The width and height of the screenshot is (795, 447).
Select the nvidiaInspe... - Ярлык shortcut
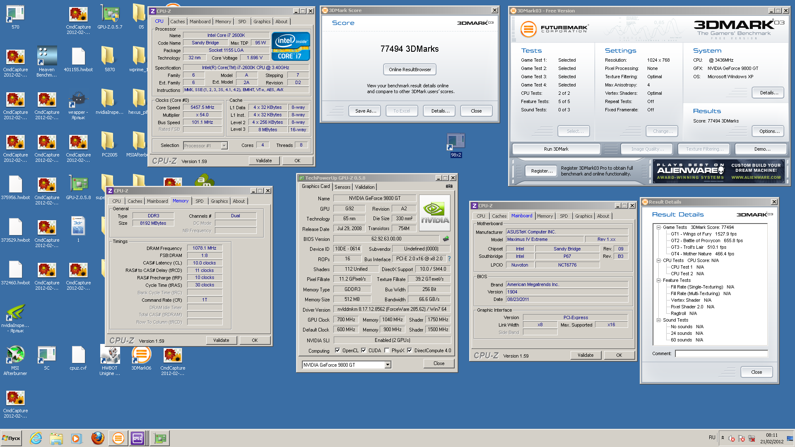coord(15,319)
